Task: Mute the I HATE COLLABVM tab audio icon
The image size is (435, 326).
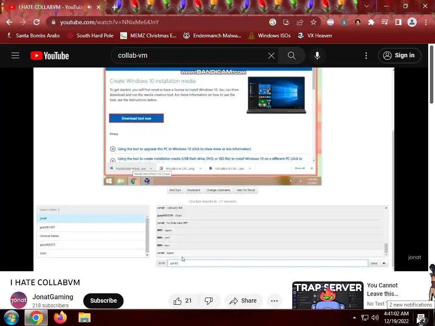Action: [x=89, y=7]
